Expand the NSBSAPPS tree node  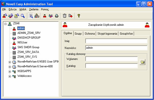click(x=10, y=72)
